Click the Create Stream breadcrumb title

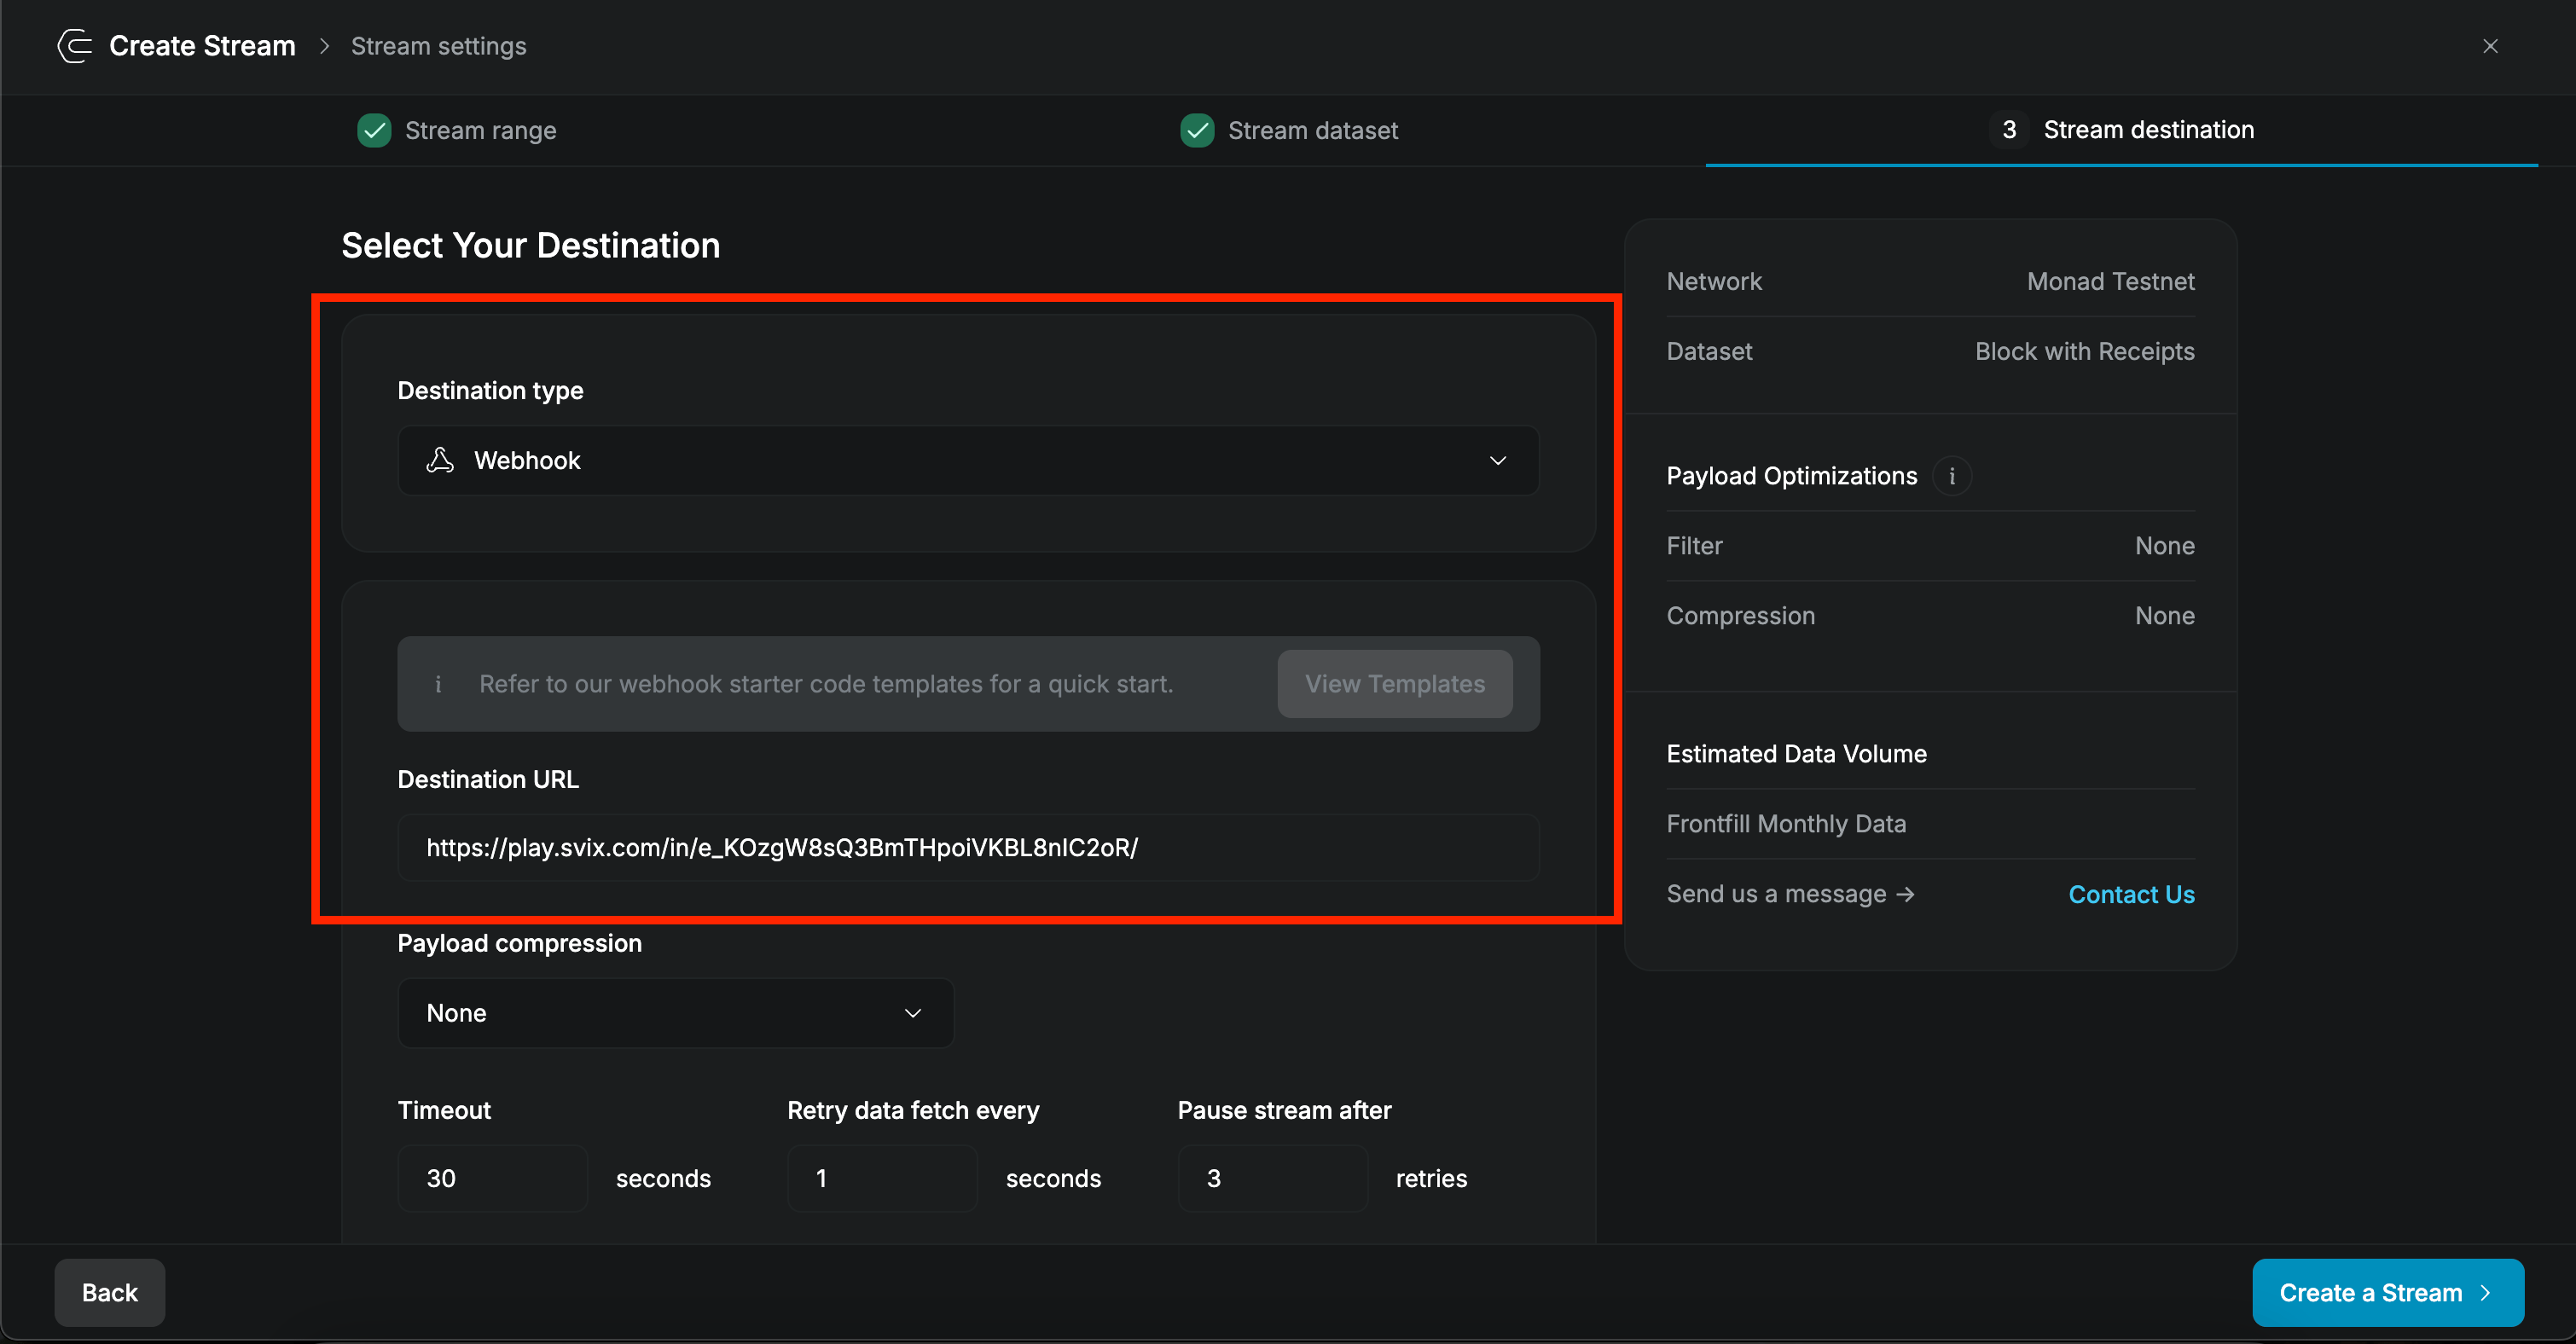[202, 46]
